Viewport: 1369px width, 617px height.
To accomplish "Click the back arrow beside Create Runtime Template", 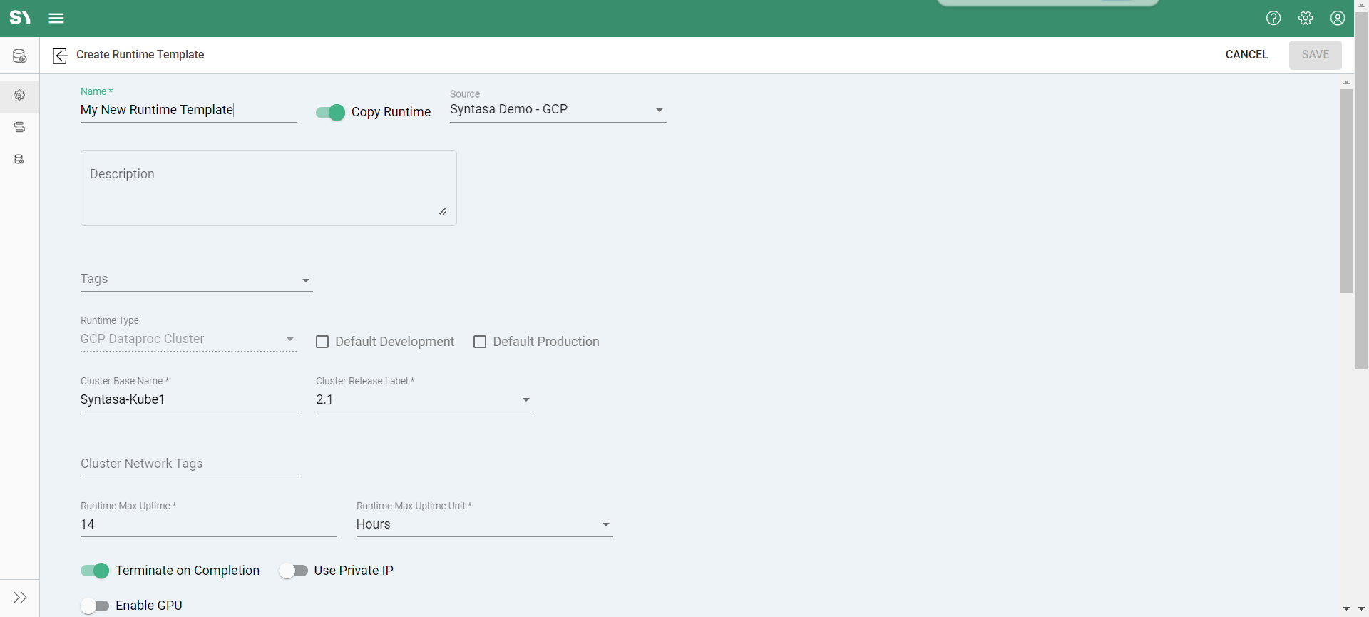I will tap(60, 56).
